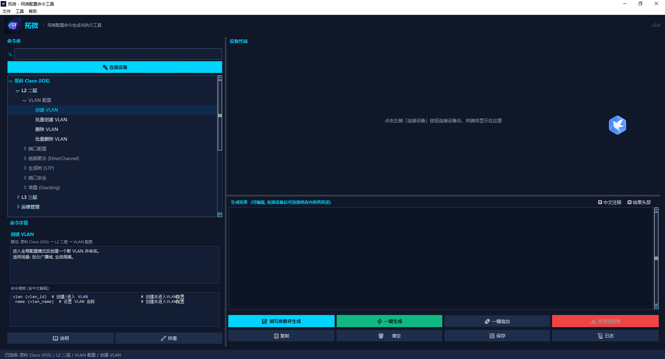Viewport: 665px width, 359px height.
Task: Click the v3.0 version label
Action: [x=656, y=25]
